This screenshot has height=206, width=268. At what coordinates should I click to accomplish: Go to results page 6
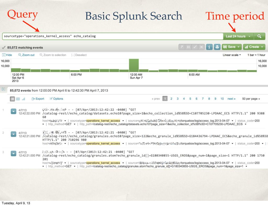(197, 99)
